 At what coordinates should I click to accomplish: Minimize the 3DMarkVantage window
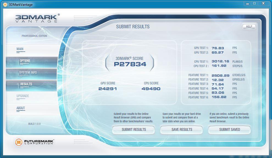click(x=248, y=3)
